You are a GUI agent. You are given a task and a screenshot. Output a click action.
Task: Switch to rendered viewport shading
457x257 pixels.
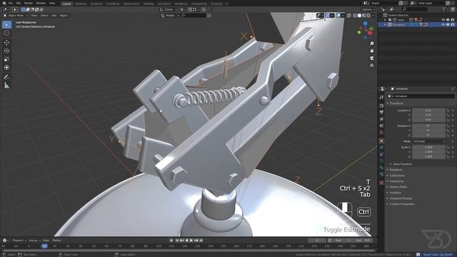368,16
